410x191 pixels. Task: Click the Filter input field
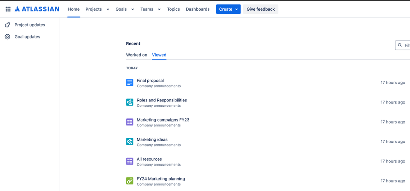[403, 45]
